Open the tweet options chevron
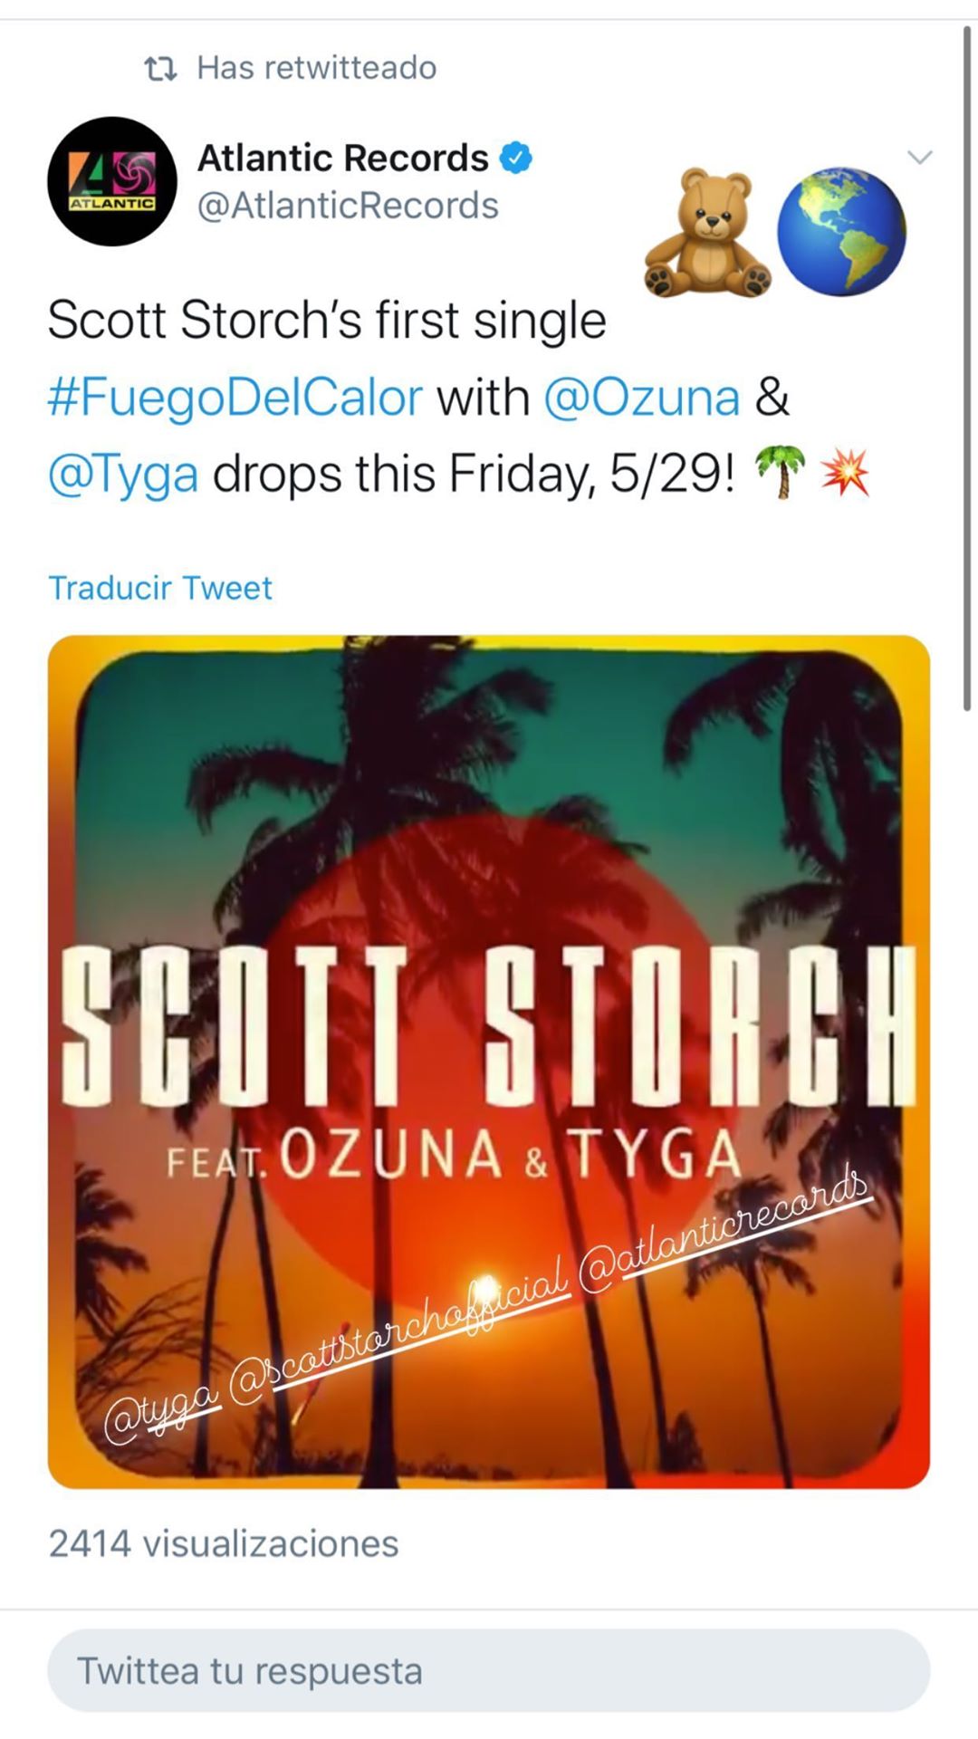Image resolution: width=978 pixels, height=1739 pixels. click(919, 158)
